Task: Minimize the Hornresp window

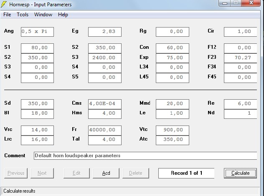Action: coord(225,3)
